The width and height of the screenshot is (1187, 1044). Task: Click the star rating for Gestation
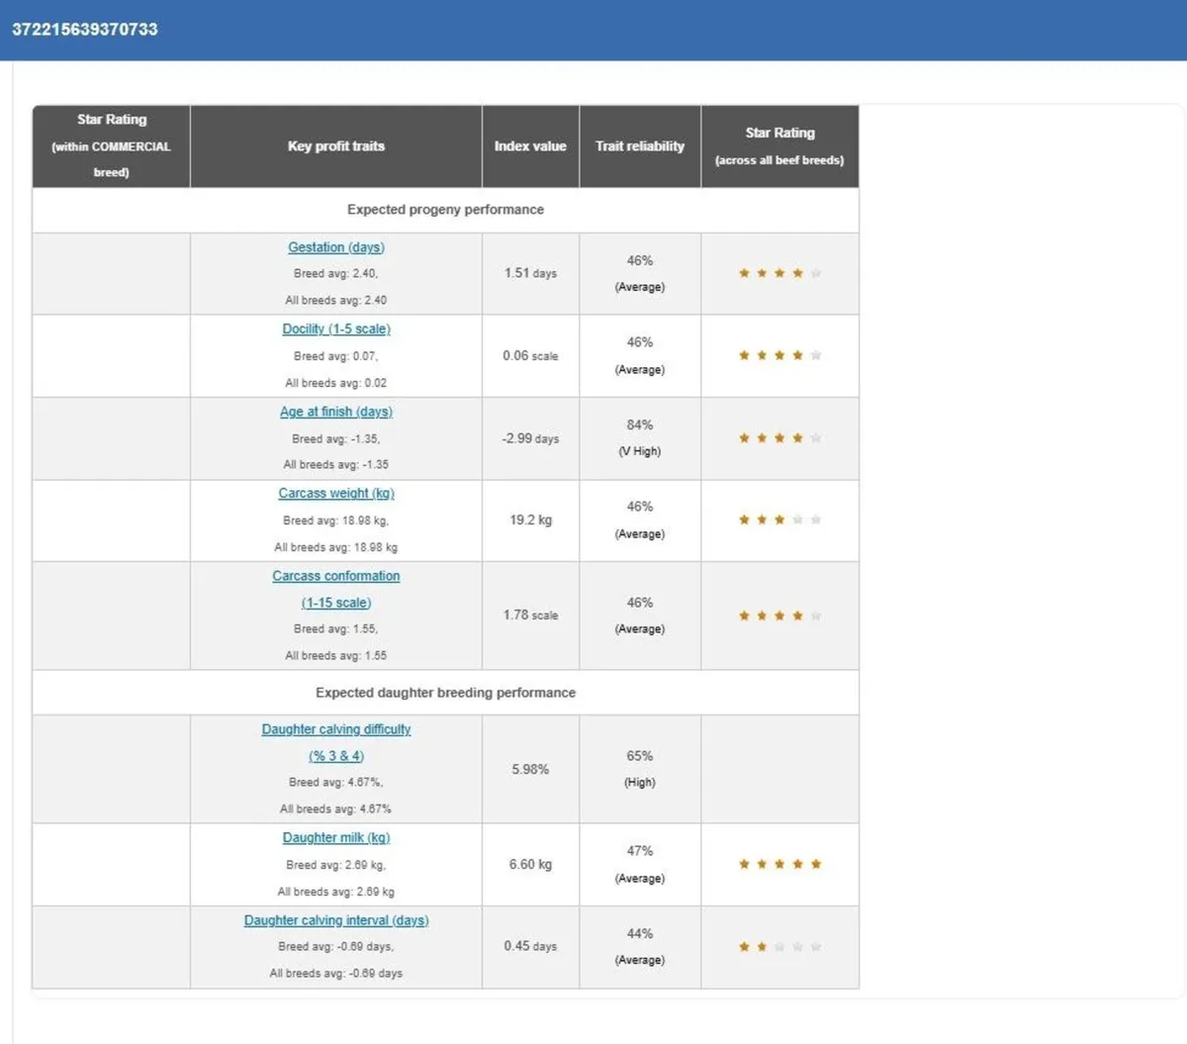coord(779,273)
